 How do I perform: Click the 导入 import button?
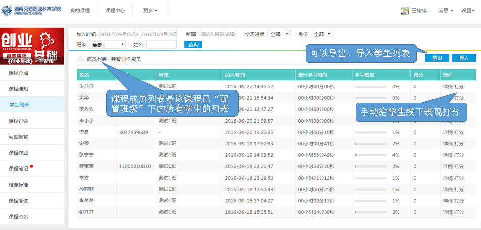(x=463, y=58)
